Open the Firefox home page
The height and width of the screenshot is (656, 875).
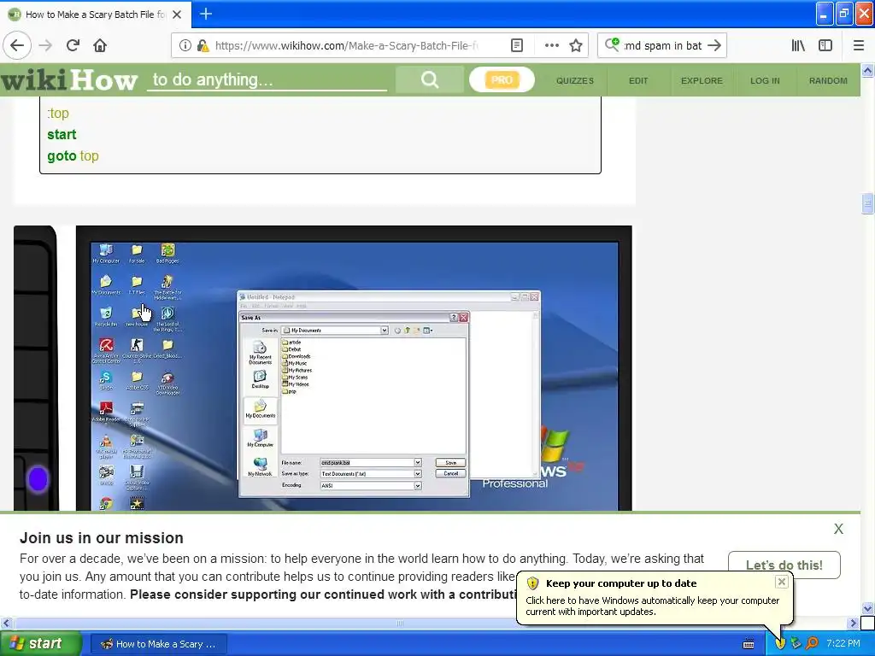coord(100,45)
